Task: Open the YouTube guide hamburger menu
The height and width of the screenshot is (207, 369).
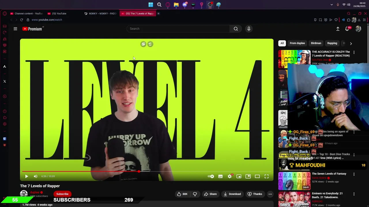Action: (15, 29)
